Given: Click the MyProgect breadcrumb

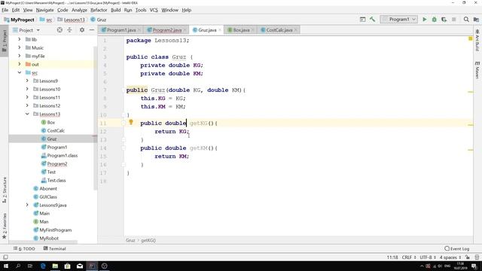Looking at the screenshot, I should pos(19,20).
